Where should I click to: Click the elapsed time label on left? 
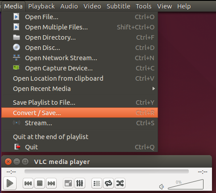tap(11, 172)
